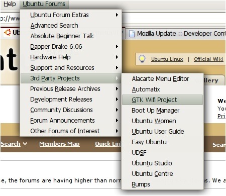Follow the Official Wiki link
The image size is (226, 196).
[208, 59]
